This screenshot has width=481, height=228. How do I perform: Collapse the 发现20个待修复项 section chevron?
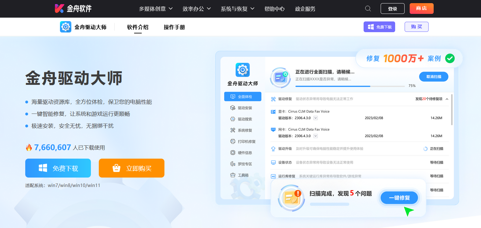[x=447, y=99]
